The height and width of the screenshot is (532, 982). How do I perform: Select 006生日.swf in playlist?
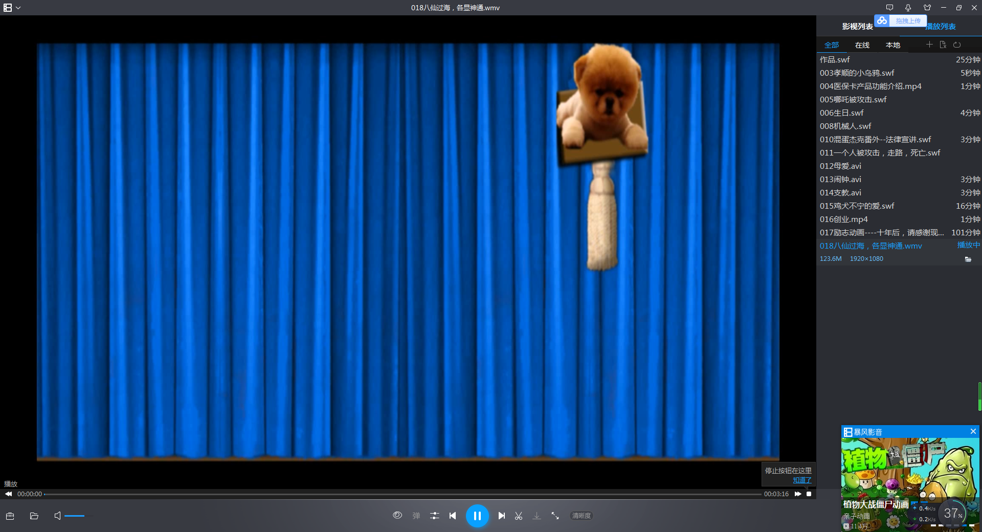(899, 113)
